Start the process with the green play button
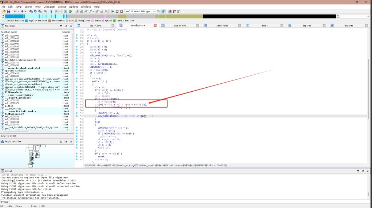This screenshot has height=208, width=372. [x=113, y=11]
